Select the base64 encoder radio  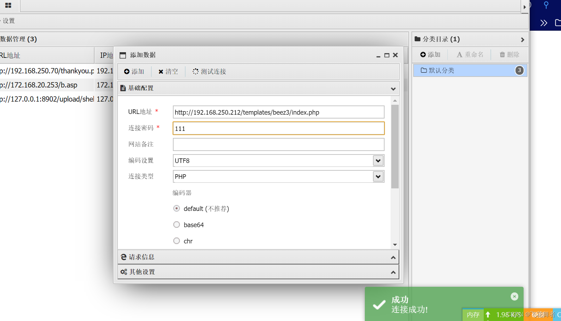[x=176, y=225]
